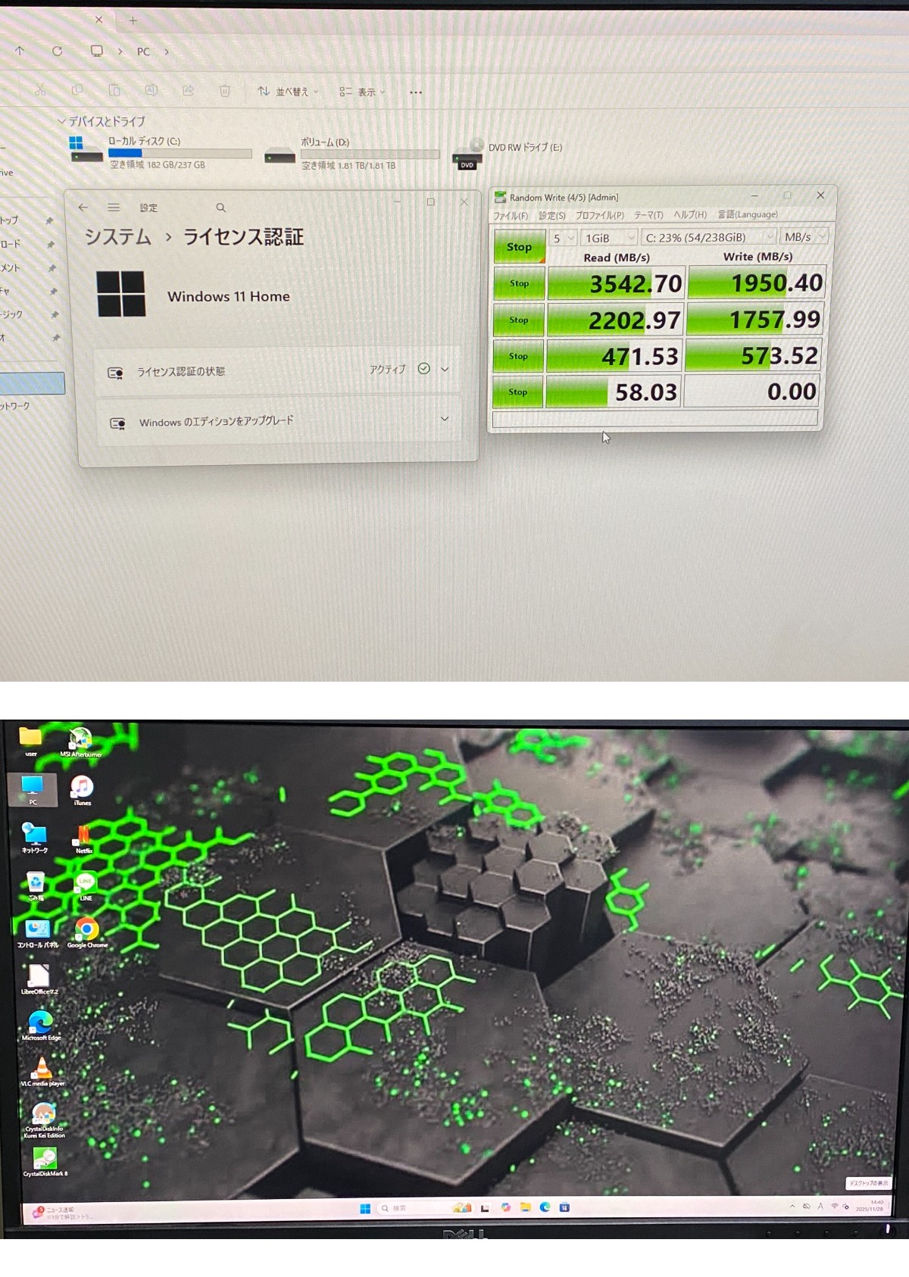This screenshot has height=1277, width=909.
Task: Click the Windows Start button on taskbar
Action: [365, 1208]
